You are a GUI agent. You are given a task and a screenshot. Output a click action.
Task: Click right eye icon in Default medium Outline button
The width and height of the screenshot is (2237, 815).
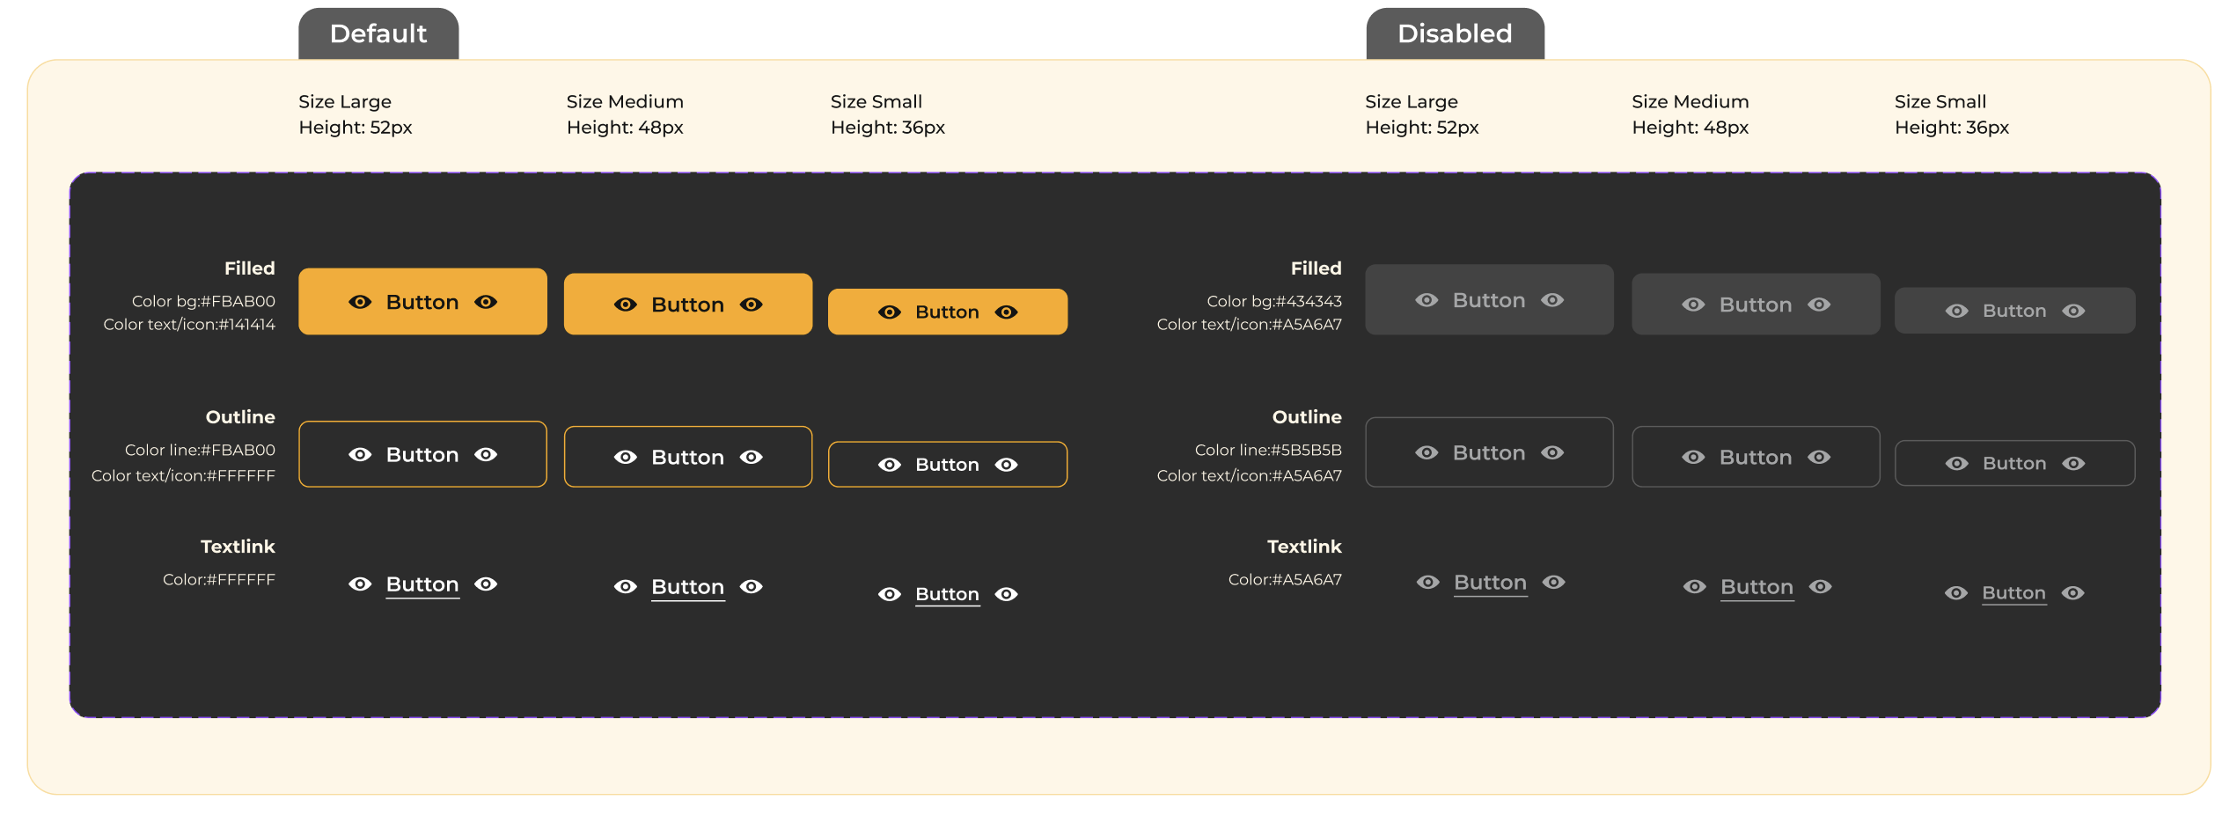pyautogui.click(x=751, y=457)
